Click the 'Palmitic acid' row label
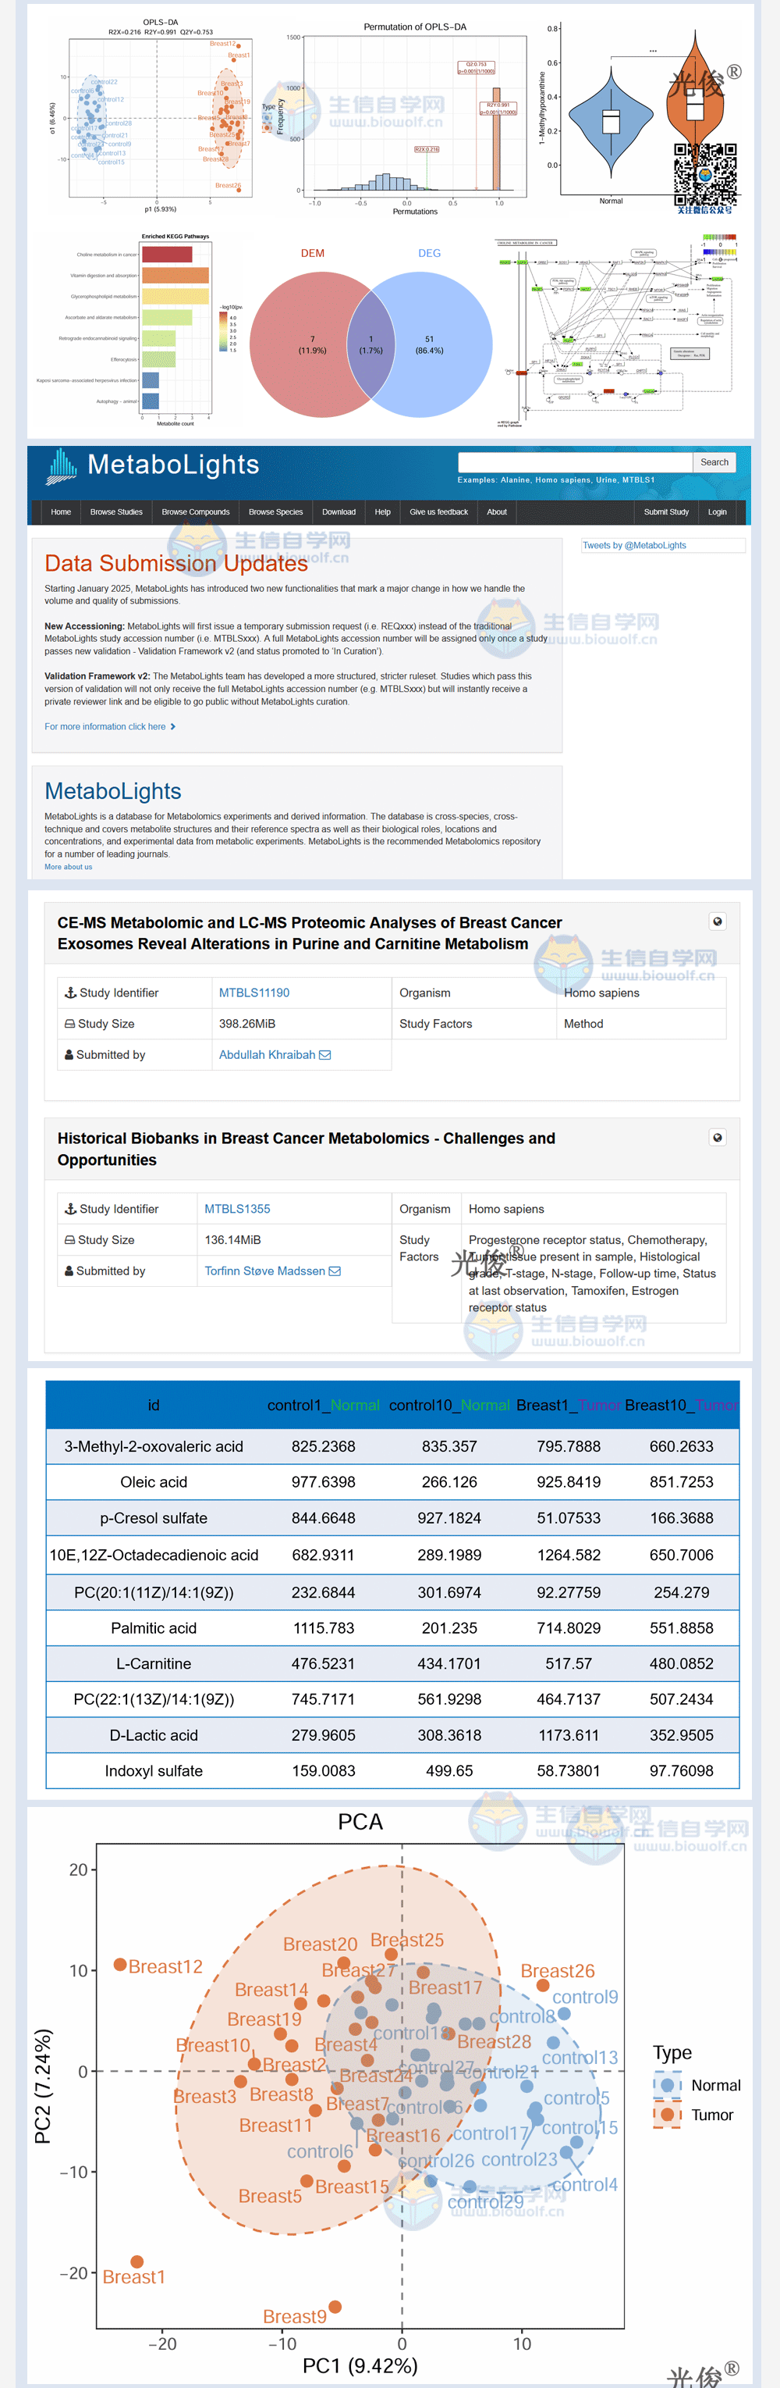The width and height of the screenshot is (780, 2388). [154, 1628]
